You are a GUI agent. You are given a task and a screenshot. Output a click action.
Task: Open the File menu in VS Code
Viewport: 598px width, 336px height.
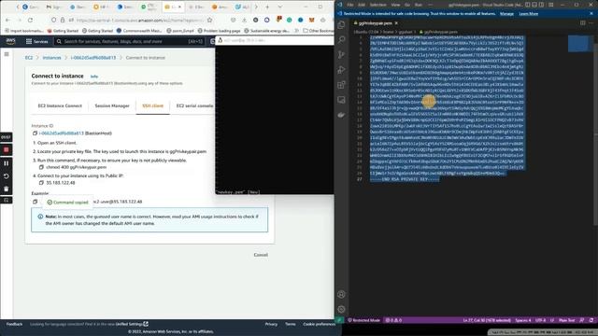click(350, 5)
